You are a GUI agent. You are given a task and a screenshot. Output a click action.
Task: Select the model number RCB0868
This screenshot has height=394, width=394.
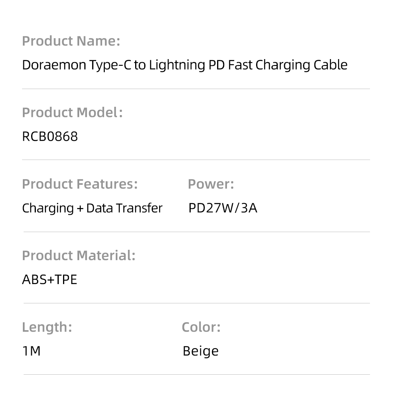[50, 136]
